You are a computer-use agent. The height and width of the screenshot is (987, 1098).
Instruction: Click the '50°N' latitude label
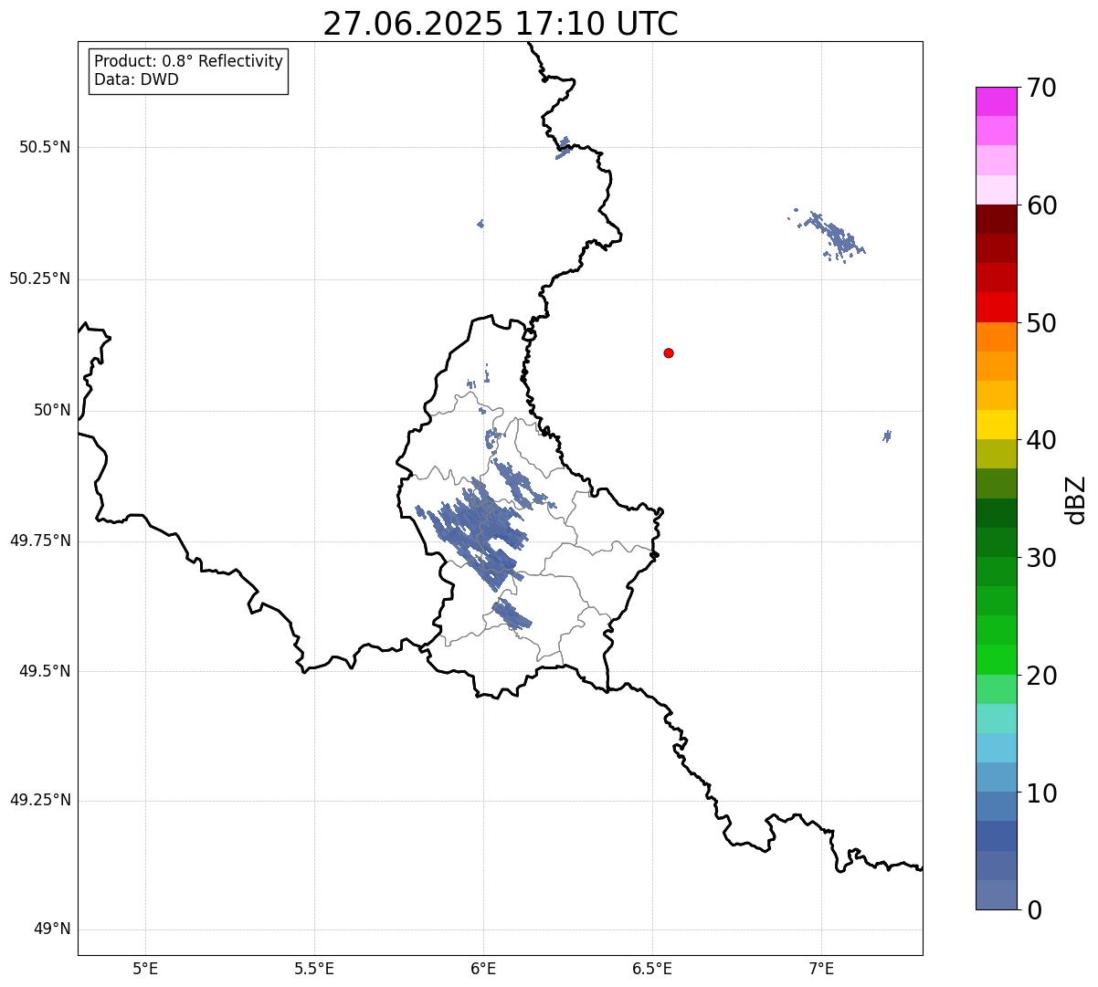tap(52, 410)
